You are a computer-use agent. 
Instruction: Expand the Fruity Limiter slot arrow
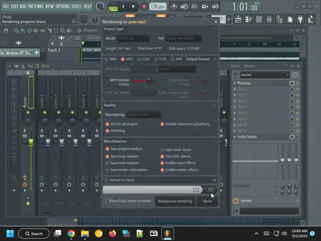click(x=234, y=137)
